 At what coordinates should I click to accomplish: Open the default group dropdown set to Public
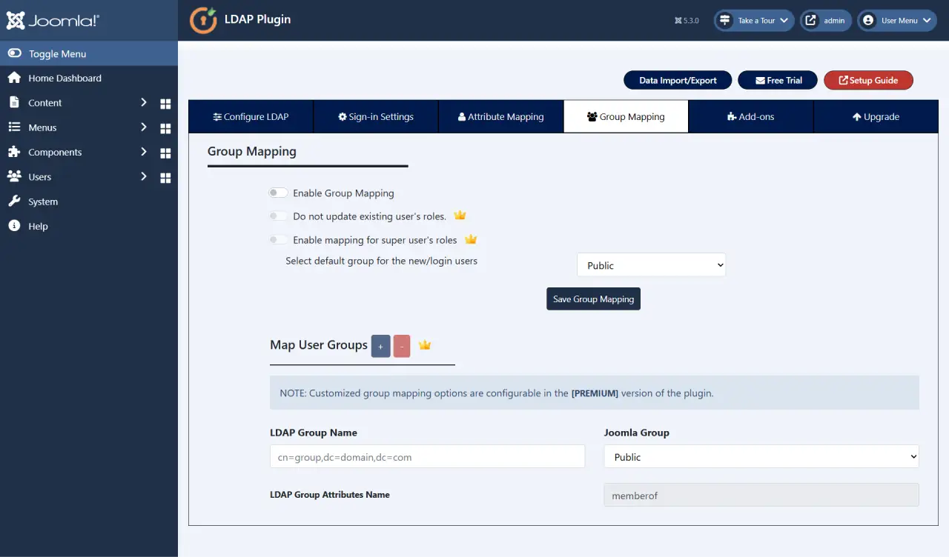point(651,265)
